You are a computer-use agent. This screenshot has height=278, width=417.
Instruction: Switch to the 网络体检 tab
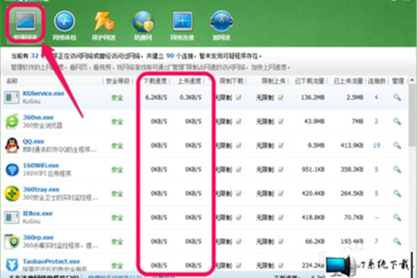(65, 26)
